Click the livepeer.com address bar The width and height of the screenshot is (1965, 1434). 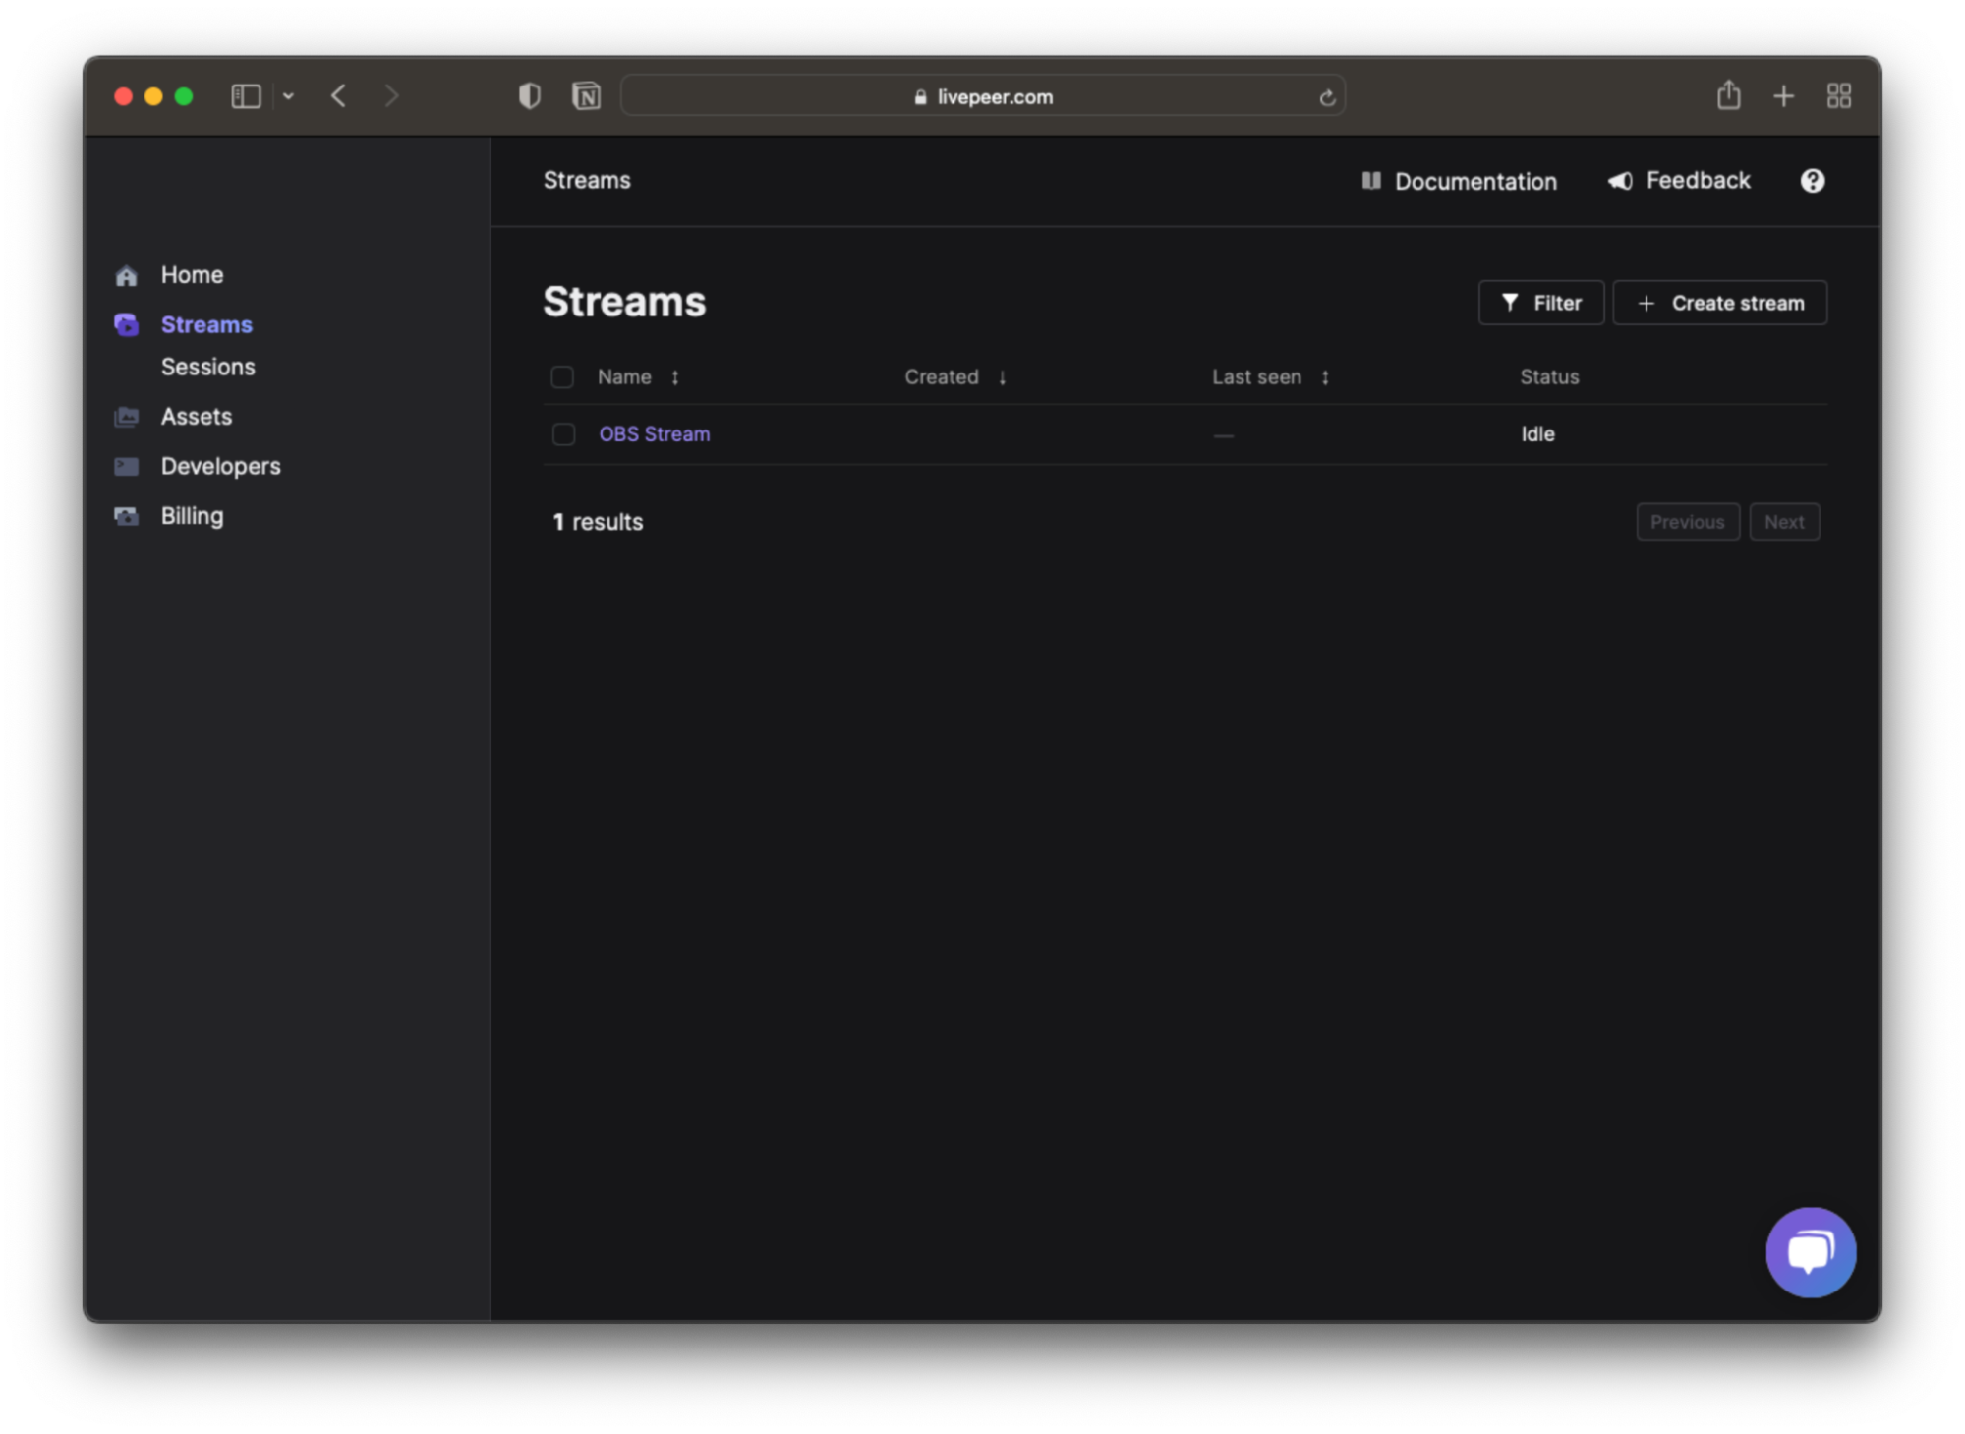coord(983,97)
